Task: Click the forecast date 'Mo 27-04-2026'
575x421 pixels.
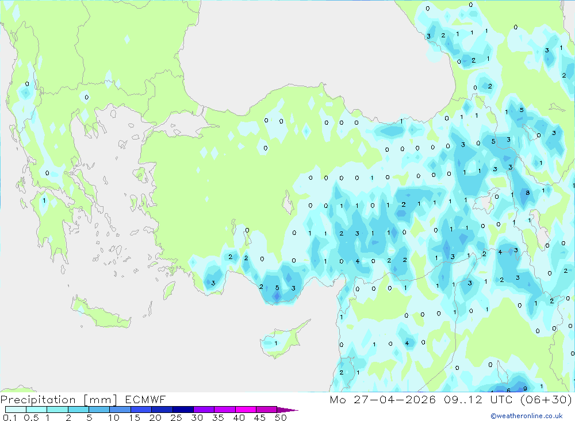Action: (382, 399)
